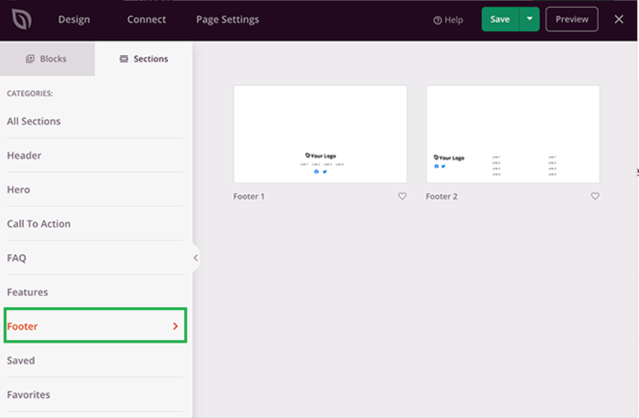This screenshot has height=418, width=639.
Task: Choose the Header category
Action: [24, 156]
